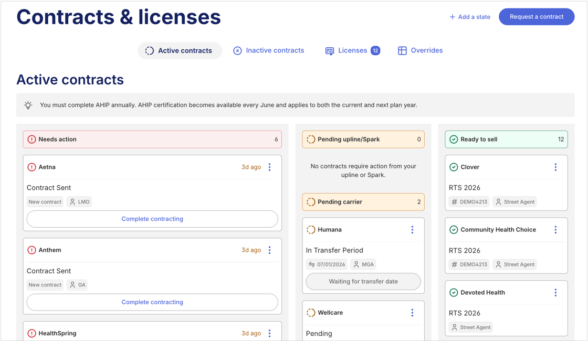
Task: Click Anthem's New contract tag
Action: coord(45,285)
